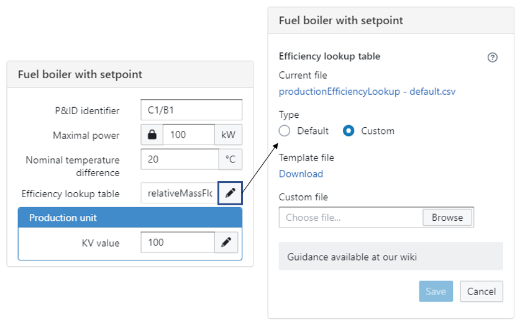Click the pencil icon next to KV value
520x333 pixels.
point(226,242)
